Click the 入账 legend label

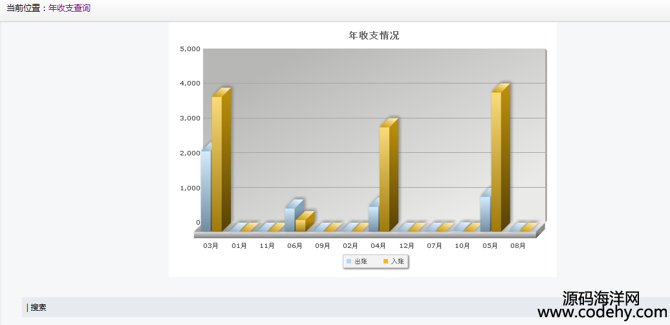[398, 262]
